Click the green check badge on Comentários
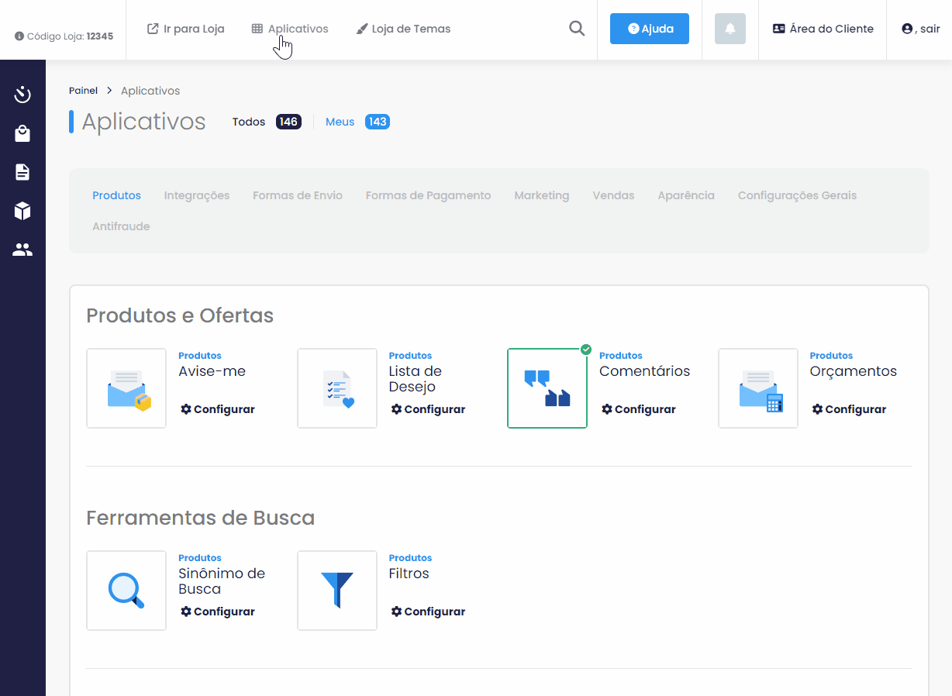This screenshot has width=952, height=696. (x=586, y=350)
